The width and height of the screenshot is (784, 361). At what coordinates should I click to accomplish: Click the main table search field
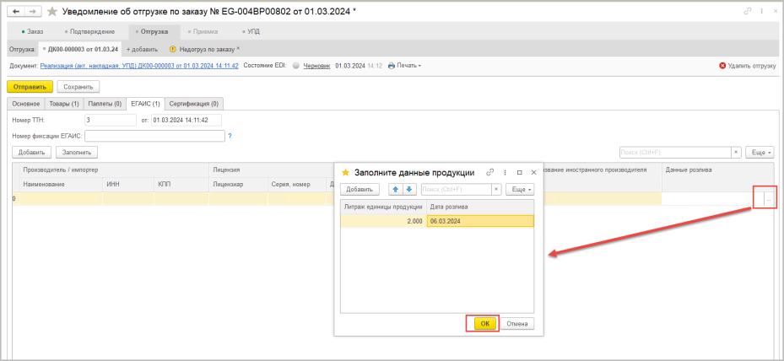click(x=675, y=152)
